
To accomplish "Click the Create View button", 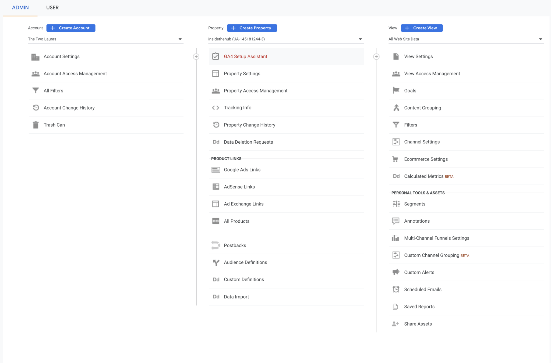I will (422, 28).
